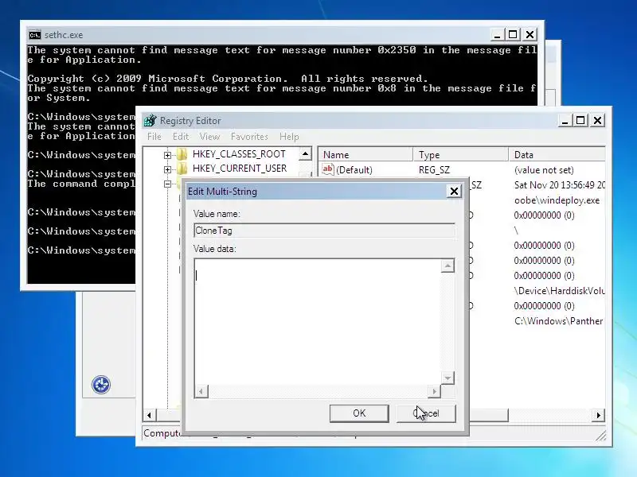Close the sethc.exe command window

point(530,35)
